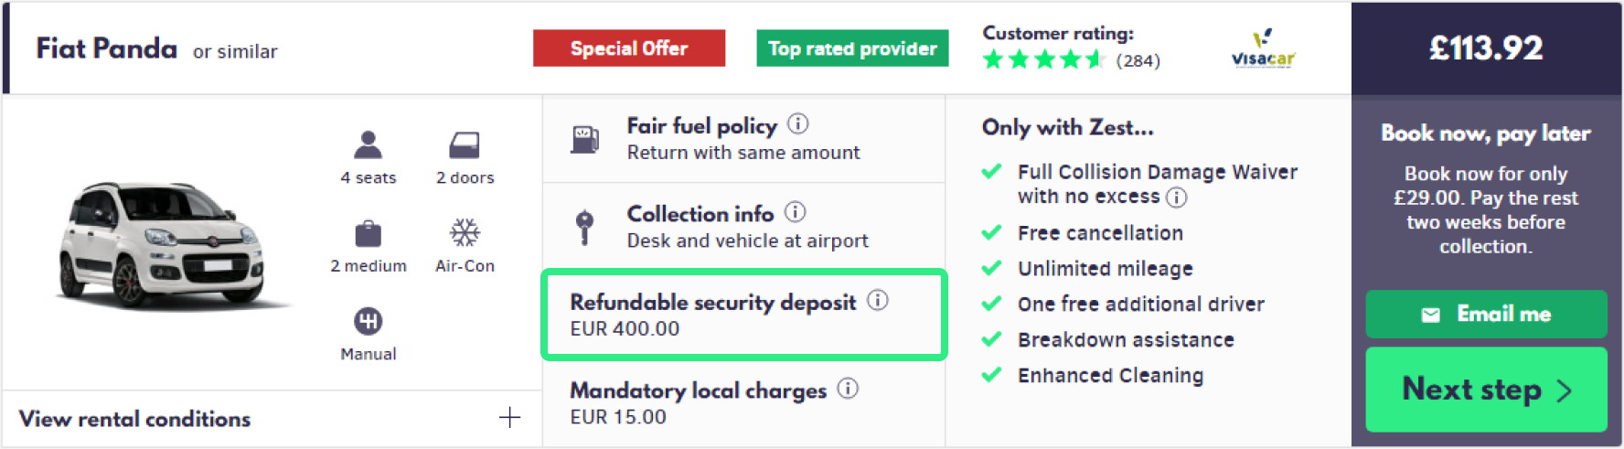The height and width of the screenshot is (449, 1624).
Task: Click the 4 seats person icon
Action: (x=368, y=144)
